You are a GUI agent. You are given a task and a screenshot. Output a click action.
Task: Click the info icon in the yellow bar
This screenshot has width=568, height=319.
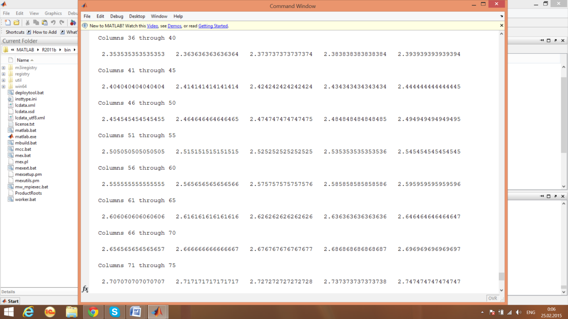click(x=85, y=26)
